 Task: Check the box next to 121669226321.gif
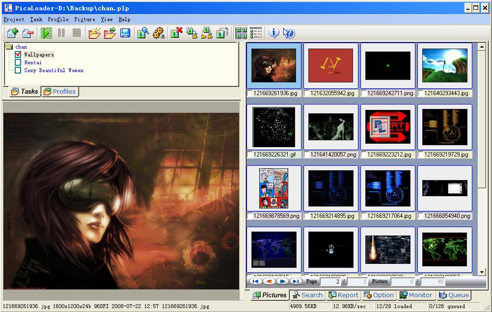pos(250,155)
